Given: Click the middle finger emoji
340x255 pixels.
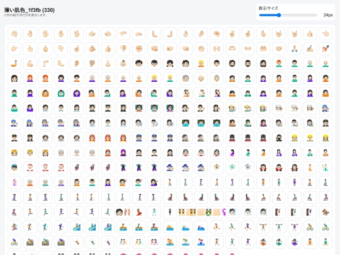Looking at the screenshot, I should (x=45, y=48).
